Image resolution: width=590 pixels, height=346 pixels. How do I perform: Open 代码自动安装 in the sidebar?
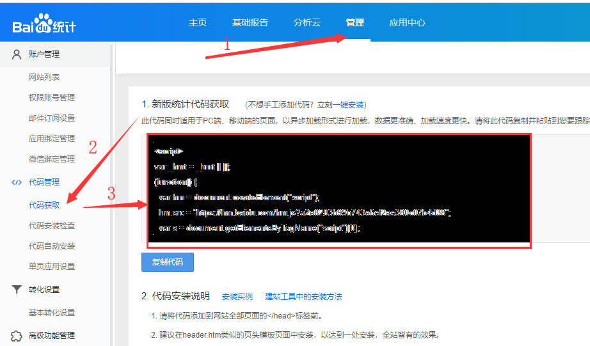pos(52,246)
